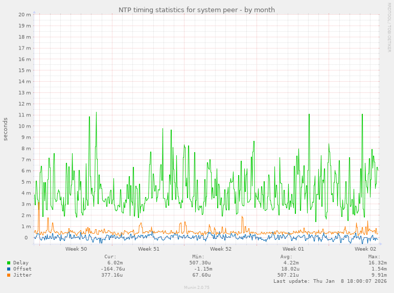Viewport: 394px width, 293px height.
Task: Click the 'Last update' timestamp text
Action: coord(330,281)
